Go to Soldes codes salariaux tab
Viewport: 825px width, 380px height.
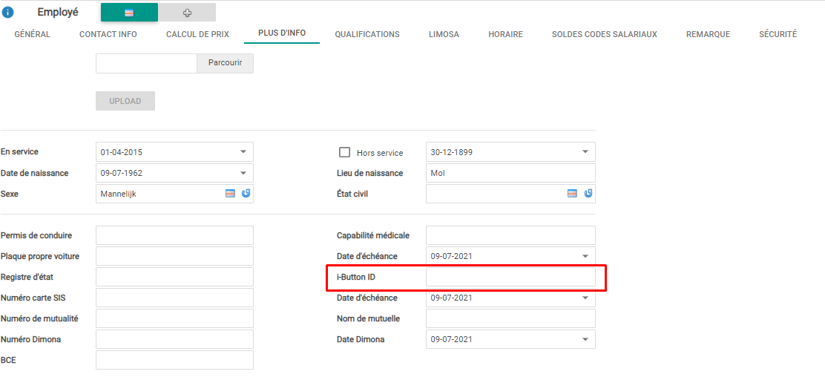tap(605, 34)
